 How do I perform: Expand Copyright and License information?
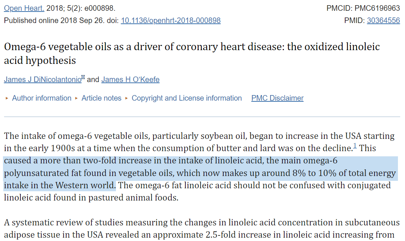pos(187,98)
